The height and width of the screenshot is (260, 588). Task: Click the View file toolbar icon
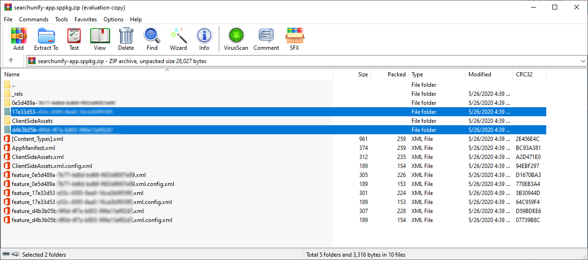[100, 38]
